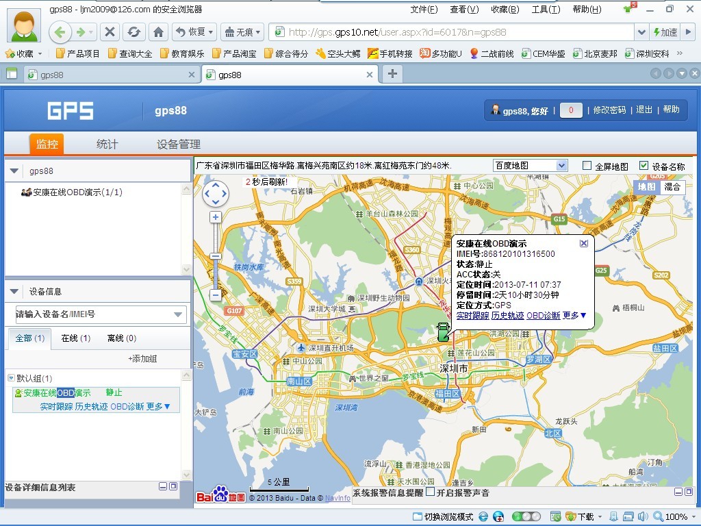The height and width of the screenshot is (526, 701).
Task: Click OBD诊断 in device list row
Action: (127, 407)
